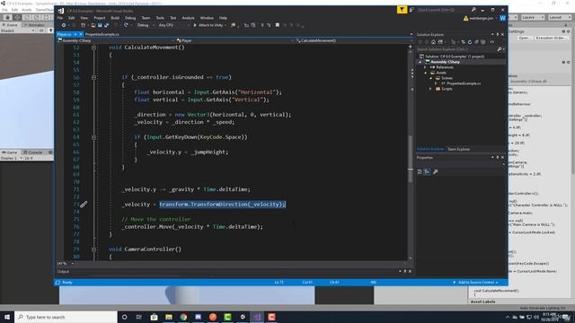
Task: Open the Layout dropdown in Unity
Action: tap(559, 17)
